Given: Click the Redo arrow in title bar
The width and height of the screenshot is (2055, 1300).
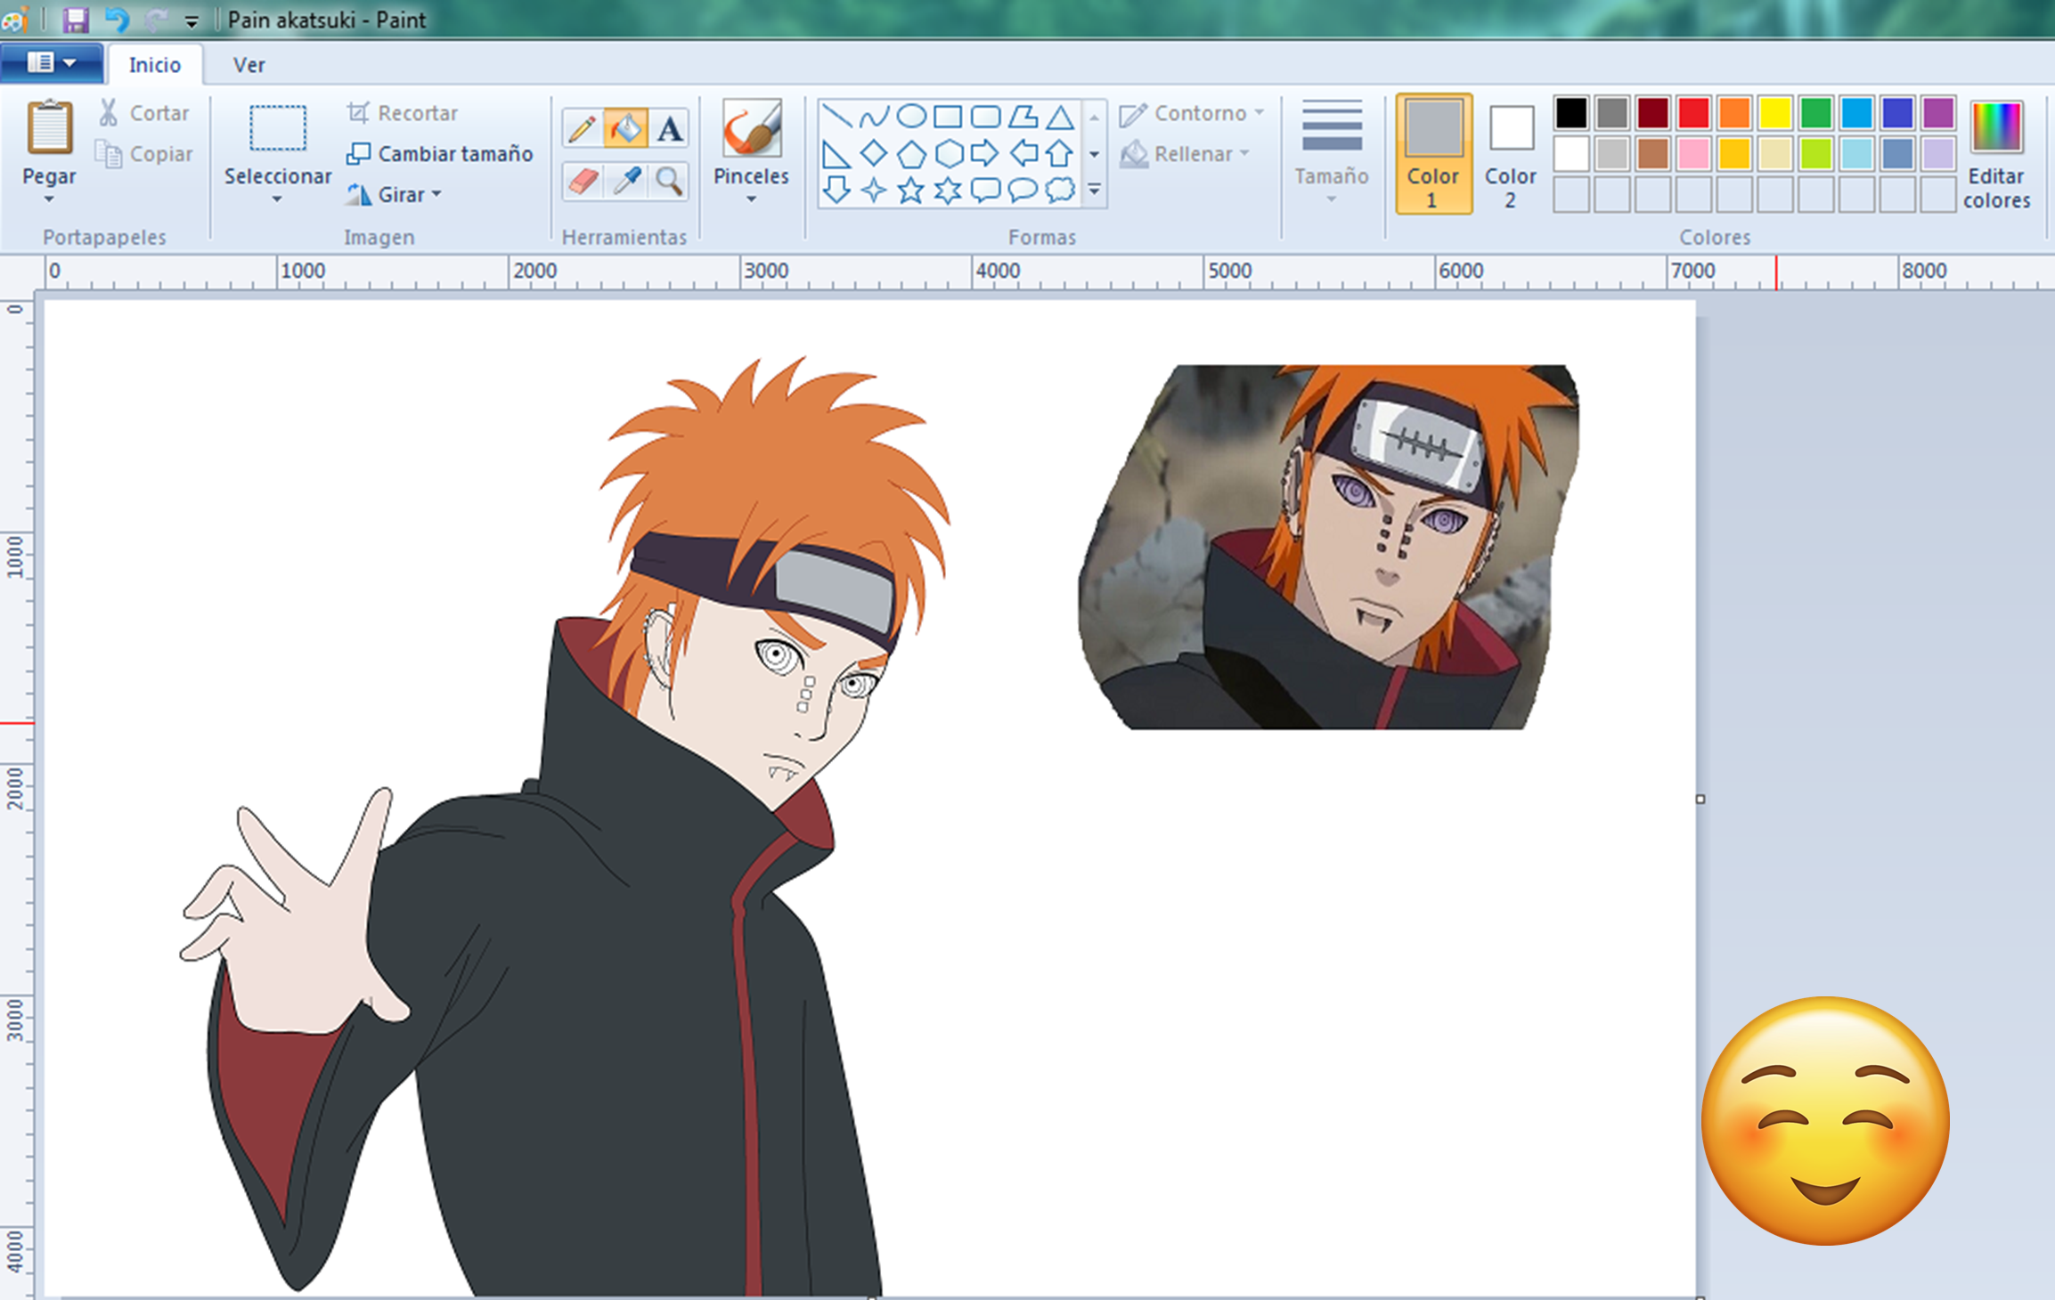Looking at the screenshot, I should [156, 19].
